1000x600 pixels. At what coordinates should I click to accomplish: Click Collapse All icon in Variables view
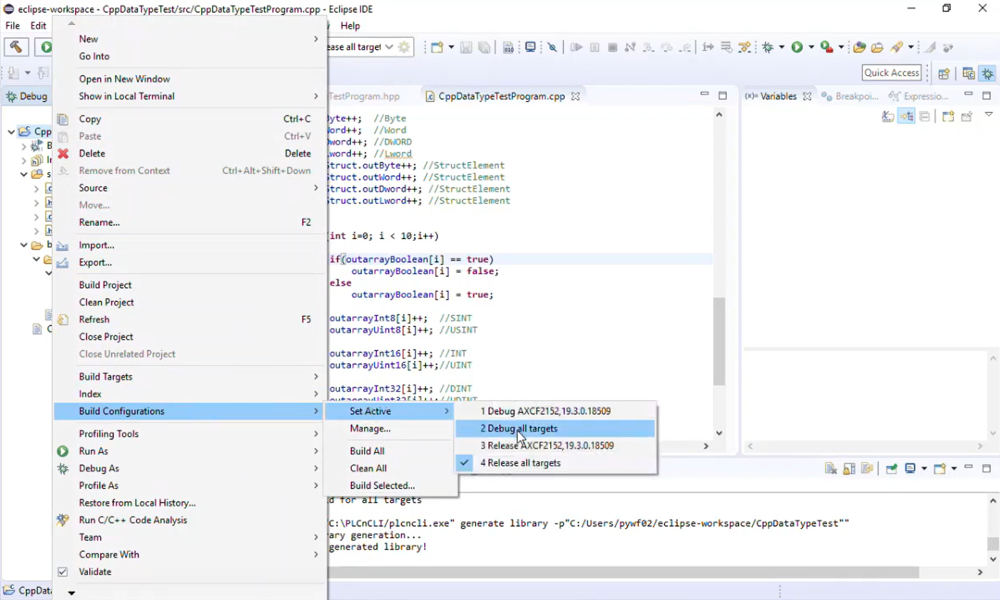(925, 116)
